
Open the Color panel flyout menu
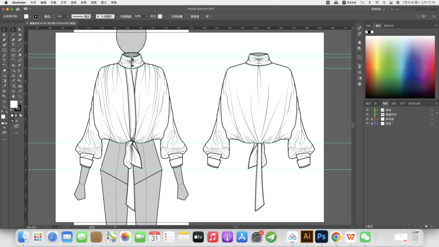point(436,26)
